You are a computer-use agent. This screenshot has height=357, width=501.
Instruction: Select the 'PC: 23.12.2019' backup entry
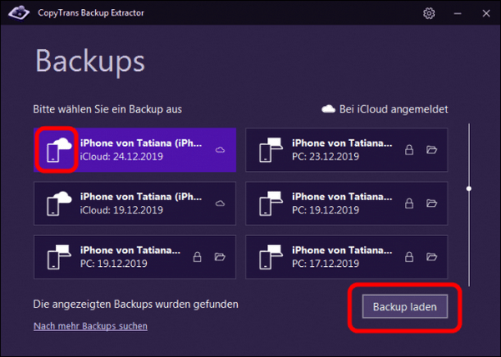(x=347, y=150)
